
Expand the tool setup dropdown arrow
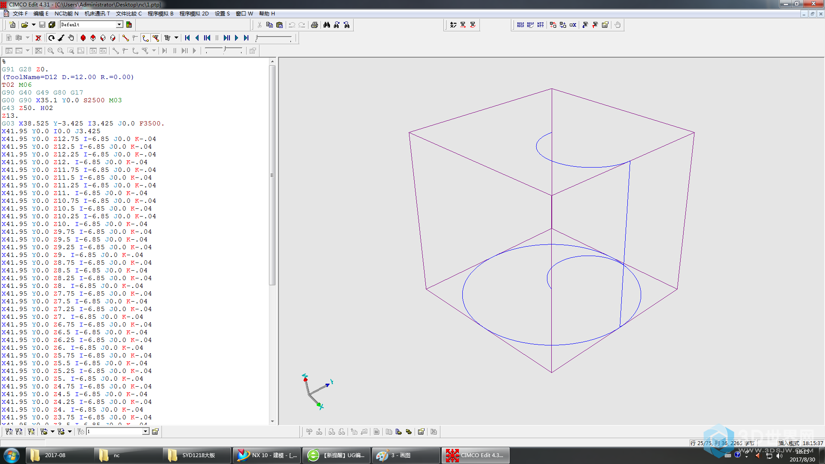click(x=176, y=38)
